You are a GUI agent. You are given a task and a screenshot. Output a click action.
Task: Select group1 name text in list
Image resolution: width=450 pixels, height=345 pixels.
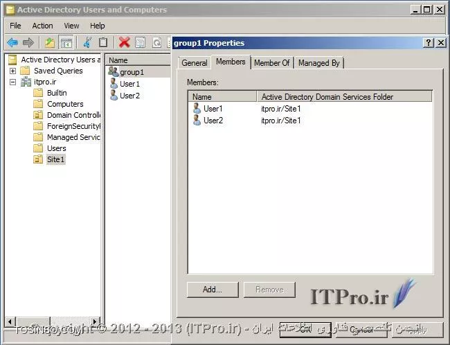[x=132, y=72]
